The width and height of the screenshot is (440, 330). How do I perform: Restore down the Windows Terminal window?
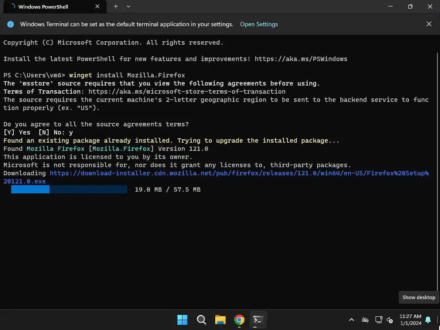point(410,6)
